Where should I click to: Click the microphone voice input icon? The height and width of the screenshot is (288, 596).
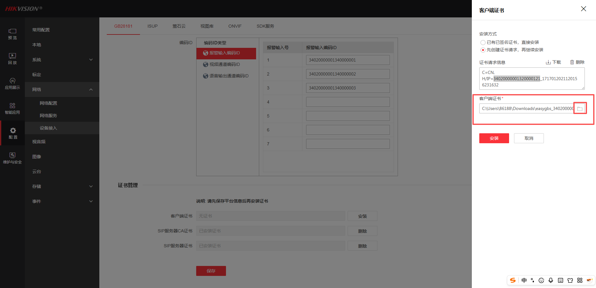tap(551, 280)
